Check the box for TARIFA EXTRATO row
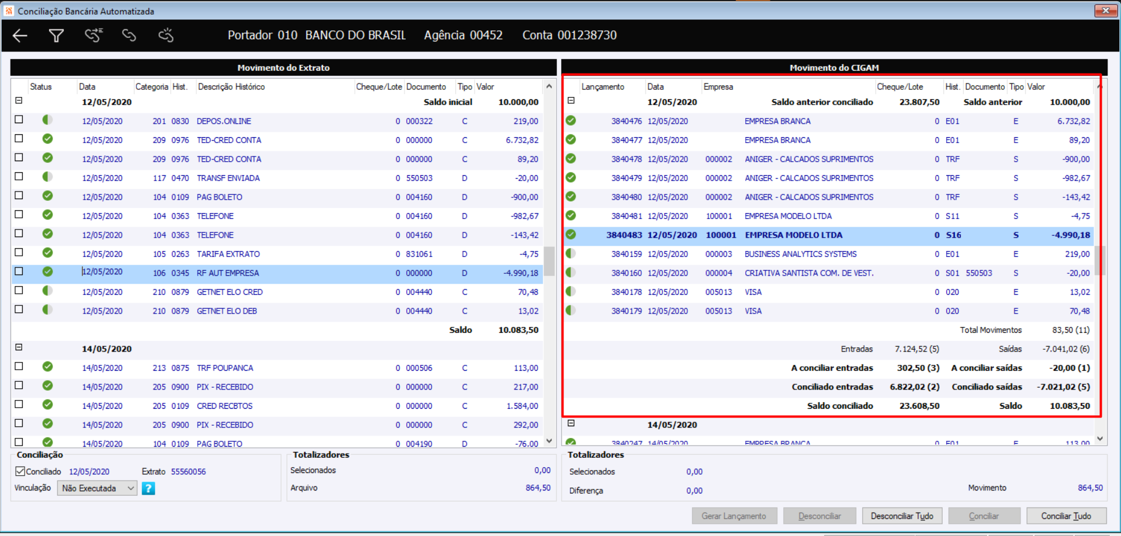Screen dimensions: 1121x536 [19, 252]
